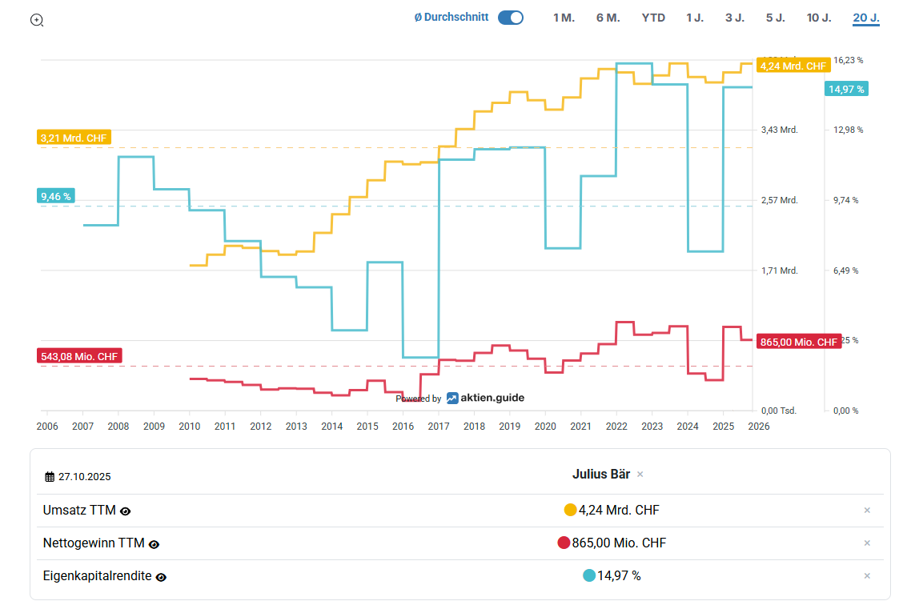Viewport: 899px width, 605px height.
Task: Remove Julius Bär from comparison
Action: tap(640, 475)
